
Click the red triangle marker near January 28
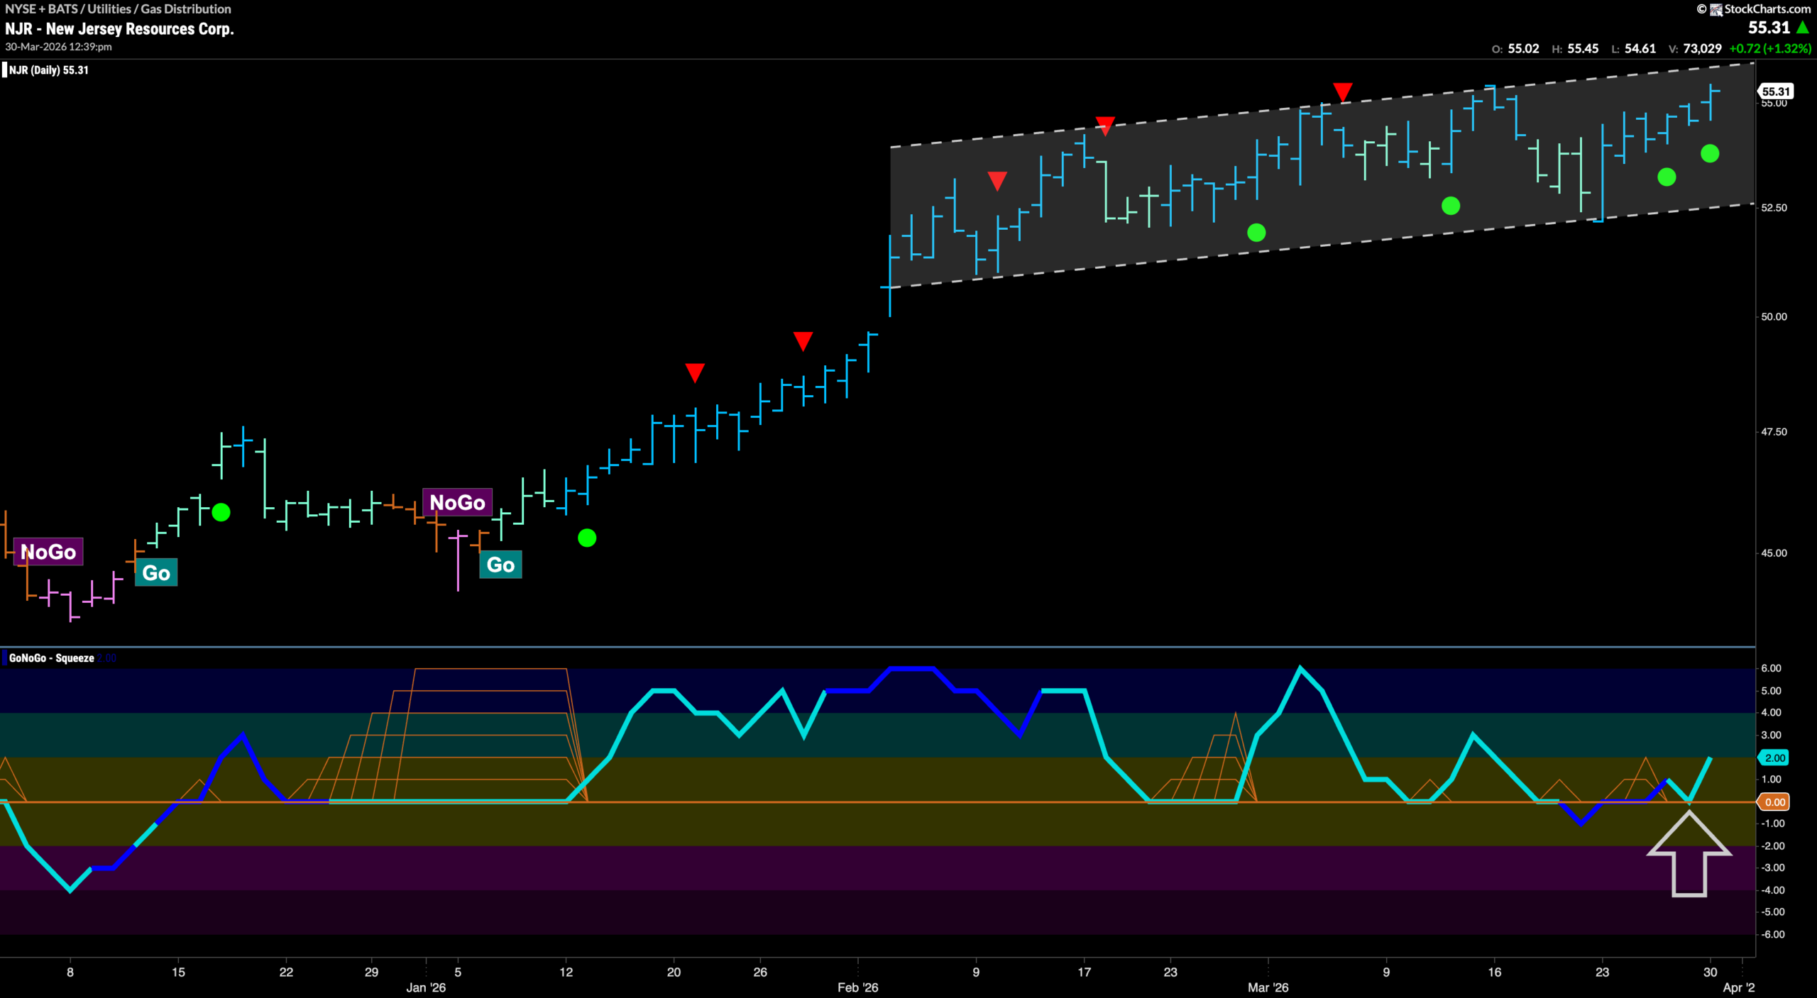803,340
